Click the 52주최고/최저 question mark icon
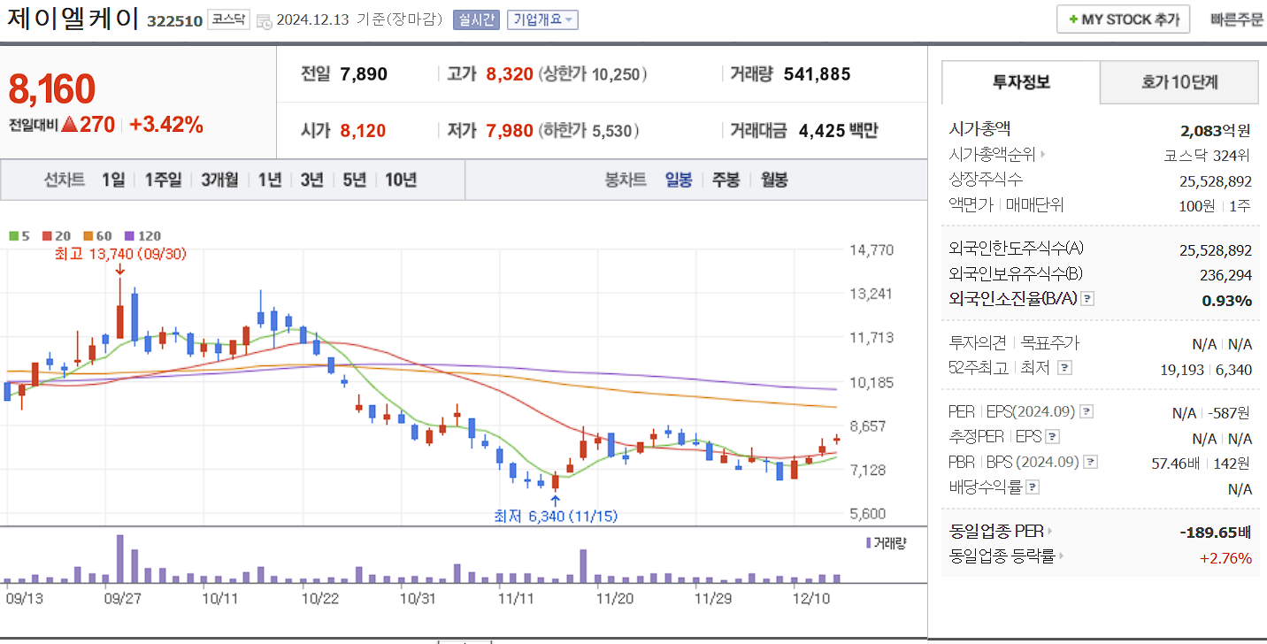Screen dimensions: 1267x644 [1064, 367]
